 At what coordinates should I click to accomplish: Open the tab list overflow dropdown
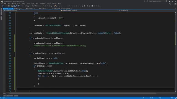coord(176,9)
